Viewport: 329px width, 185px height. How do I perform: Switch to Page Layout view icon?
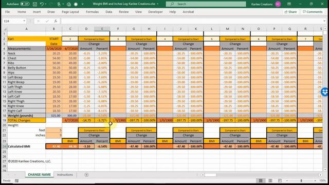click(270, 180)
